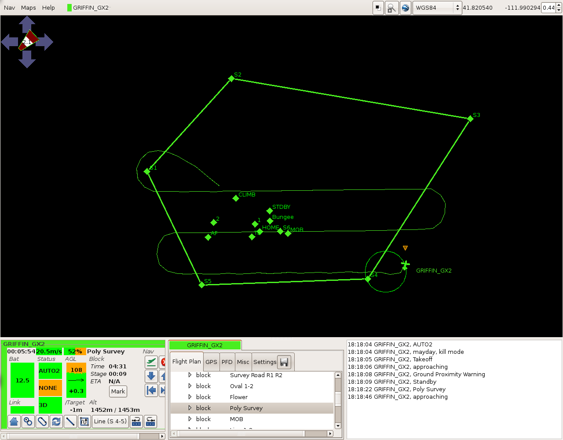
Task: Click the landing-left strip icon
Action: 136,421
